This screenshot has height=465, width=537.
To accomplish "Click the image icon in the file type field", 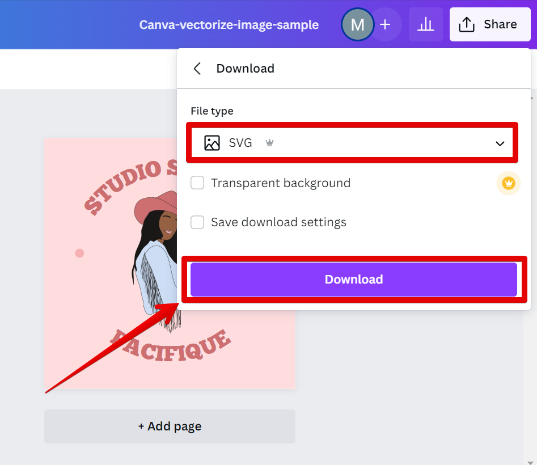I will tap(212, 143).
